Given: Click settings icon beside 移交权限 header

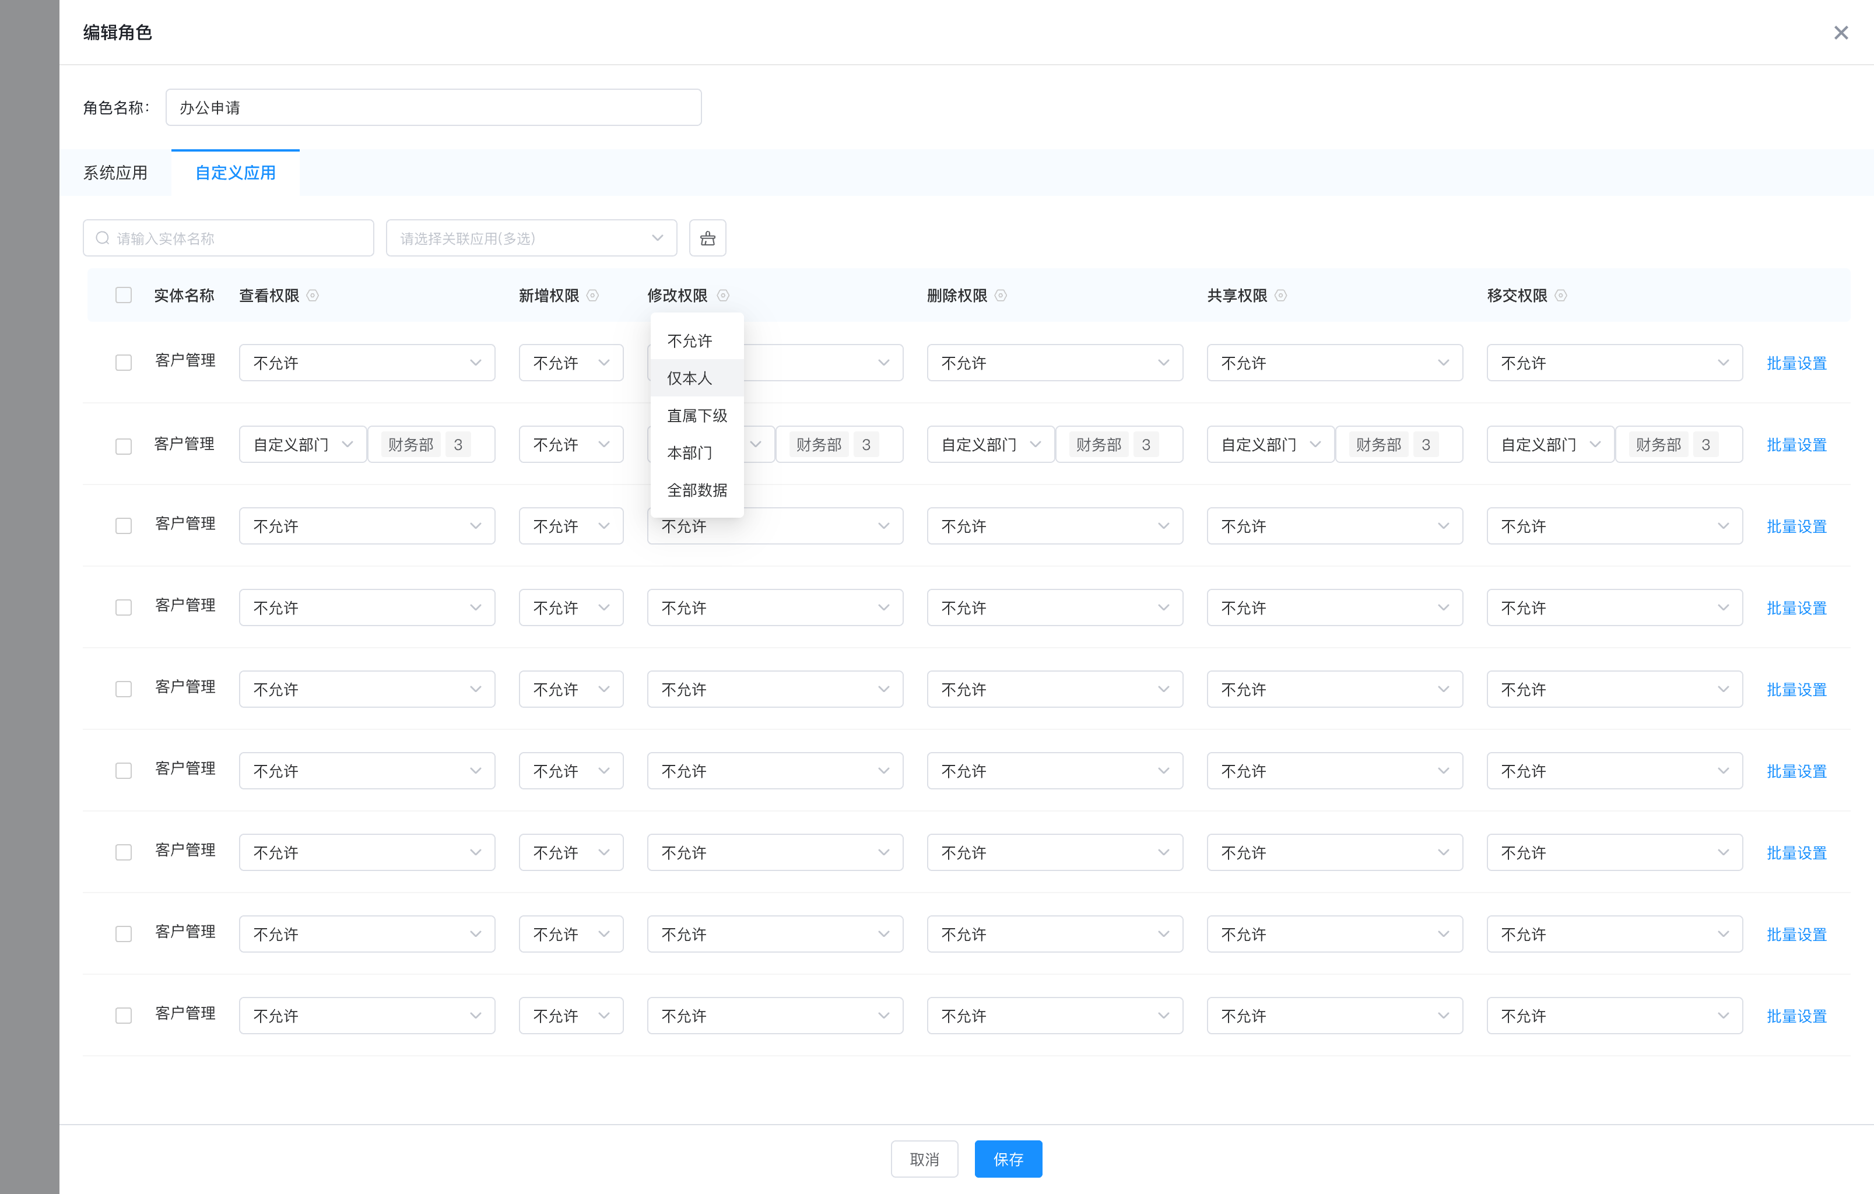Looking at the screenshot, I should point(1560,296).
